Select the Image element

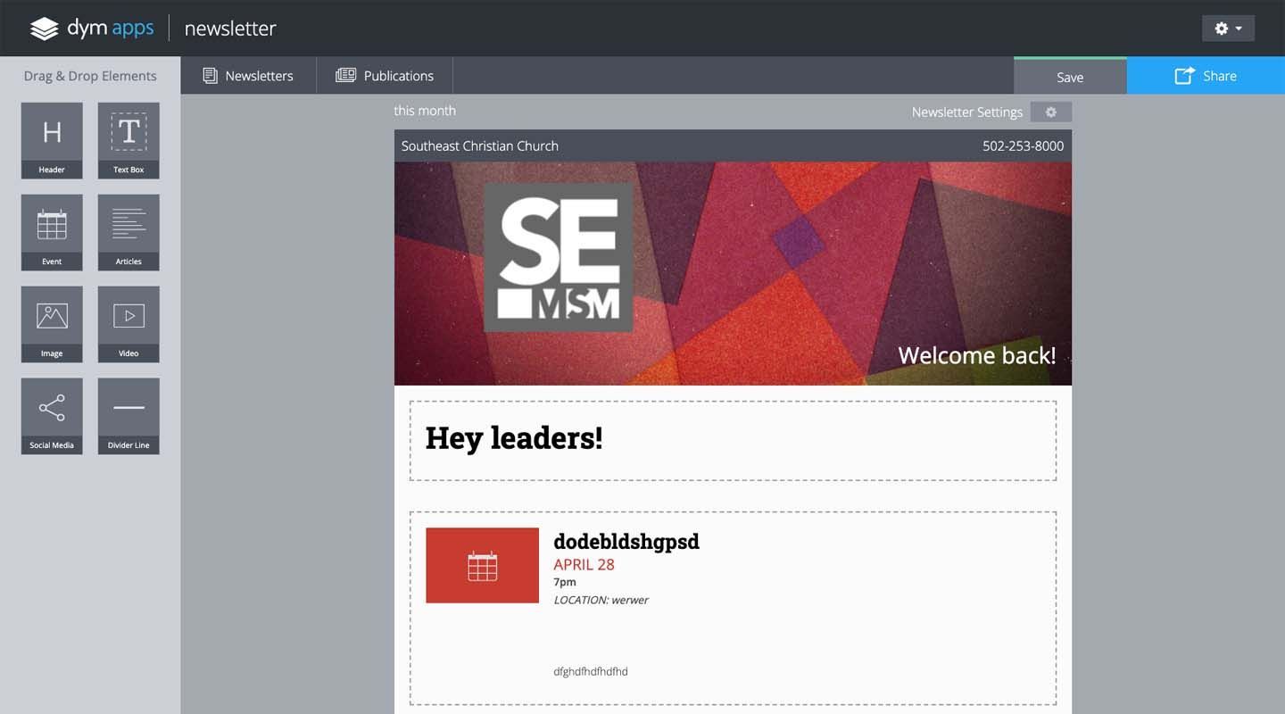[52, 325]
